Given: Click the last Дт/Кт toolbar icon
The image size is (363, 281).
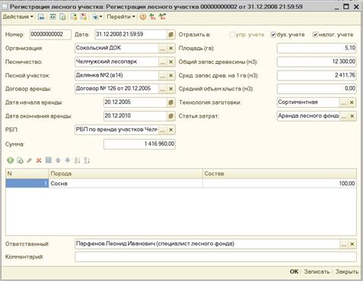Looking at the screenshot, I should pos(162,17).
